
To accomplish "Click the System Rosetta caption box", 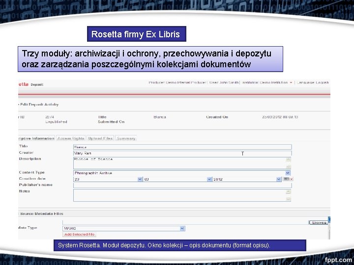I will [180, 245].
